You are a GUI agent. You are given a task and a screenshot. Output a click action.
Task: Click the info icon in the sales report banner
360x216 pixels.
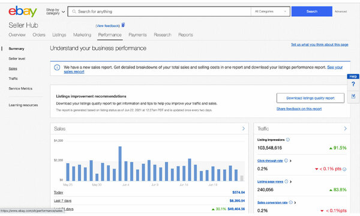click(57, 67)
